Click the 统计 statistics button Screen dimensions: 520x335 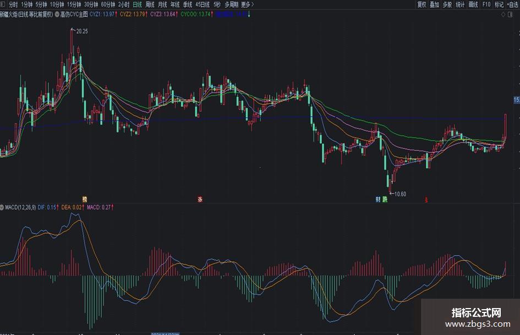[461, 4]
